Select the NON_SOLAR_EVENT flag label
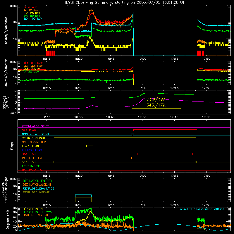234x234 pixels. click(x=35, y=134)
